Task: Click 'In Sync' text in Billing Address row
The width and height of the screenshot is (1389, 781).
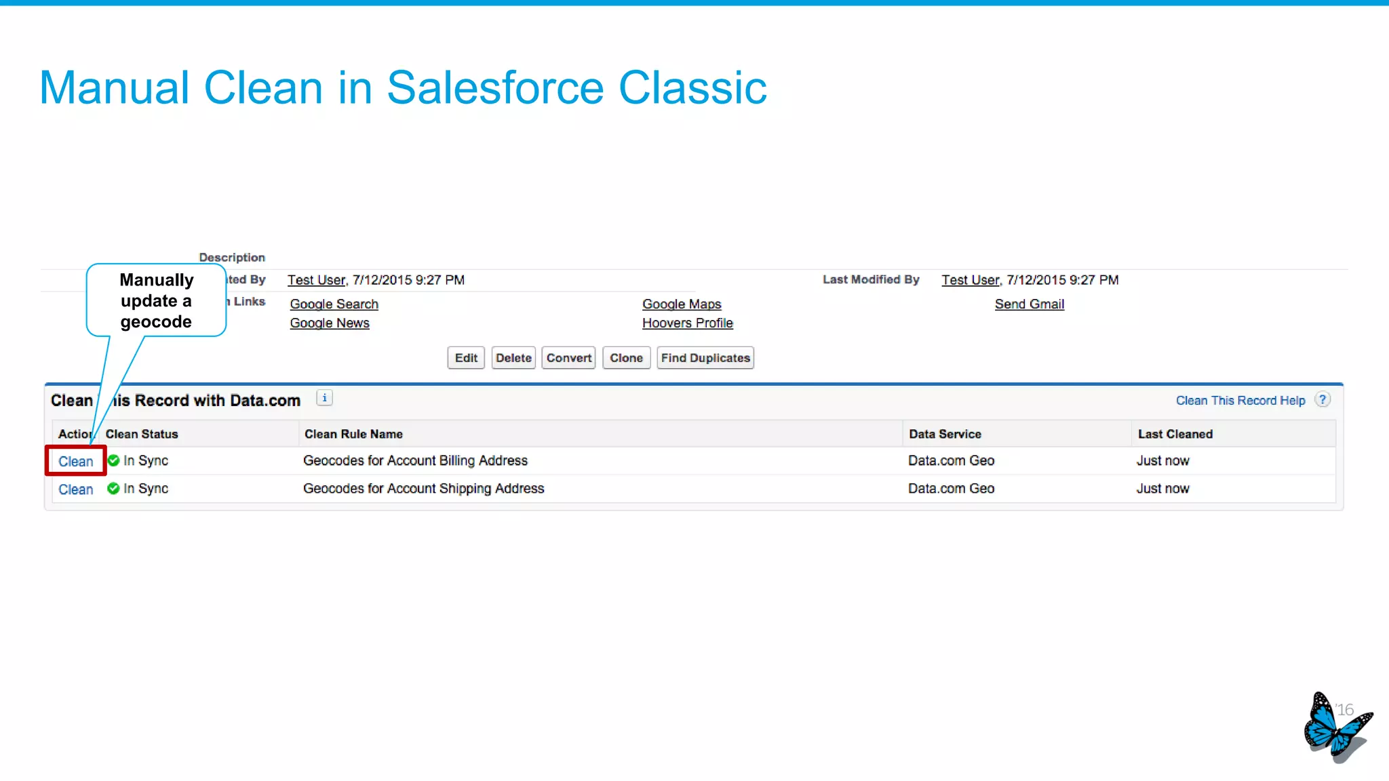Action: click(x=146, y=460)
